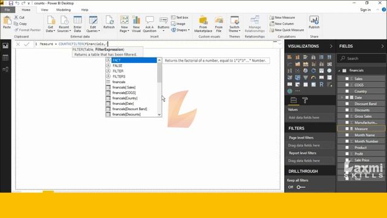Viewport: 387px width, 218px height.
Task: Collapse the Fields pane chevron
Action: pos(382,46)
